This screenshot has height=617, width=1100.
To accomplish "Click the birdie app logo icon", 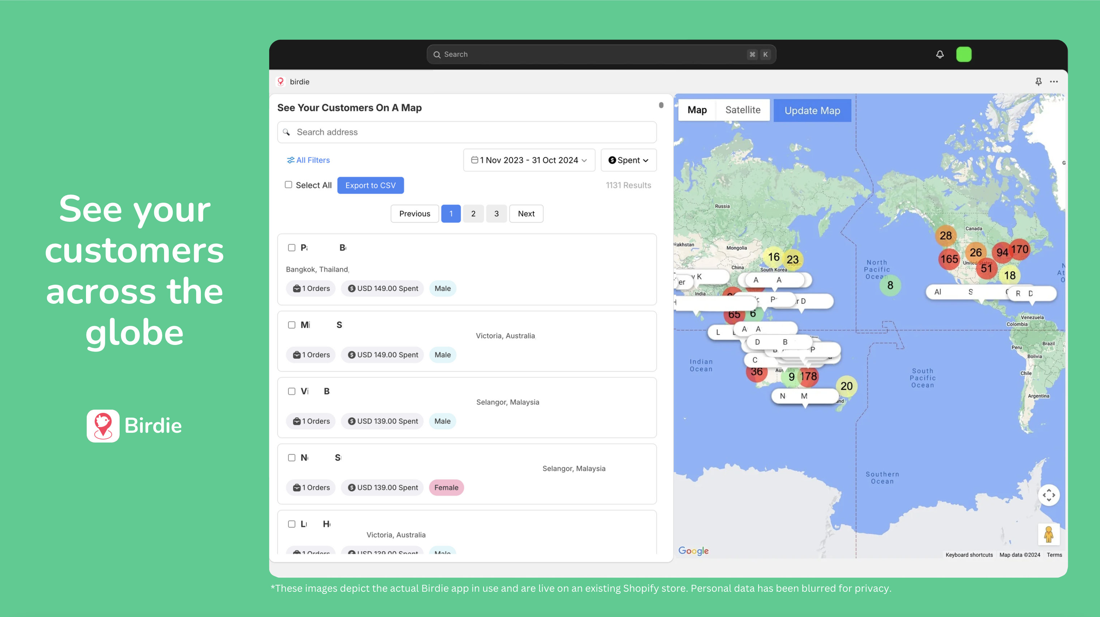I will click(x=280, y=82).
